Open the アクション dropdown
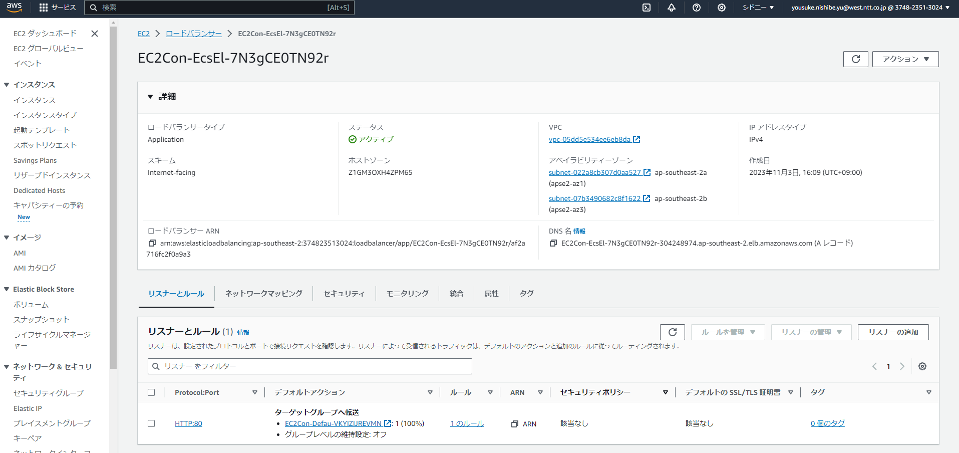959x453 pixels. [905, 59]
